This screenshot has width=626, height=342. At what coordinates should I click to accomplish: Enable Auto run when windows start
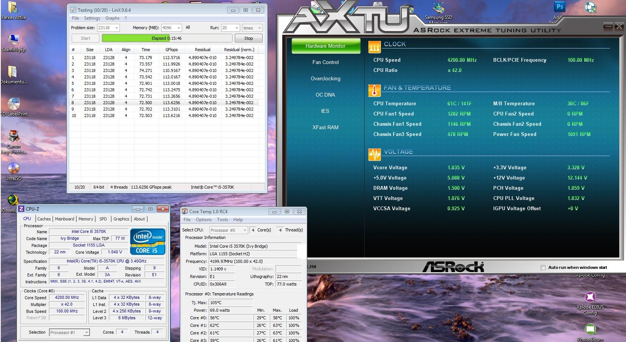tap(543, 267)
